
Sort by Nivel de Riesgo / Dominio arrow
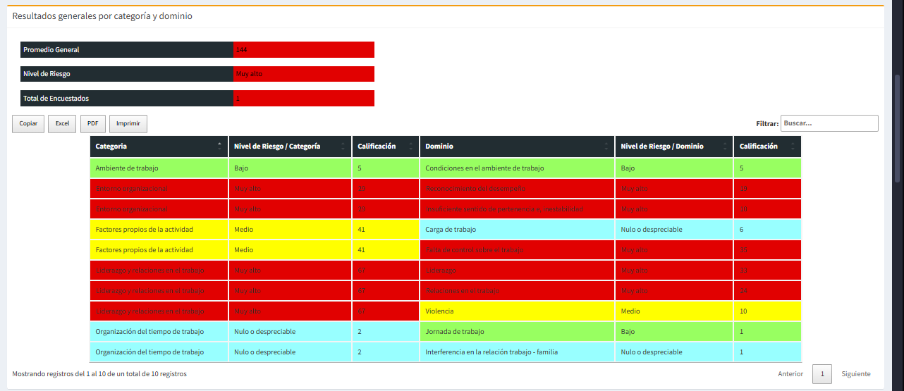[725, 147]
